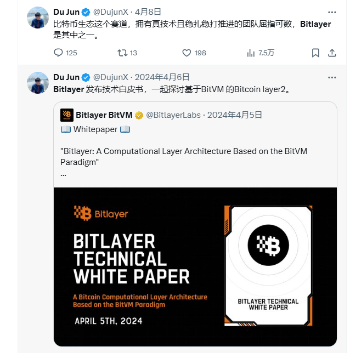This screenshot has width=350, height=353.
Task: Bookmark the first Du Jun tweet
Action: click(315, 53)
